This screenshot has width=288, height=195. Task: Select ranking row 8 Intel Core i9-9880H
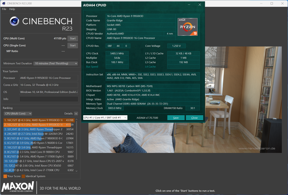click(x=39, y=152)
